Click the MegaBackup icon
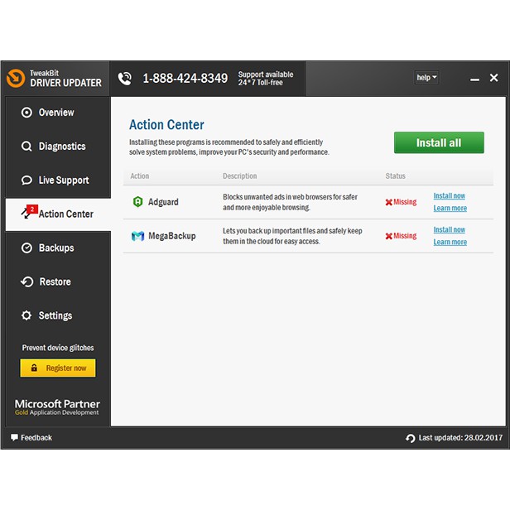The image size is (510, 510). [x=137, y=236]
